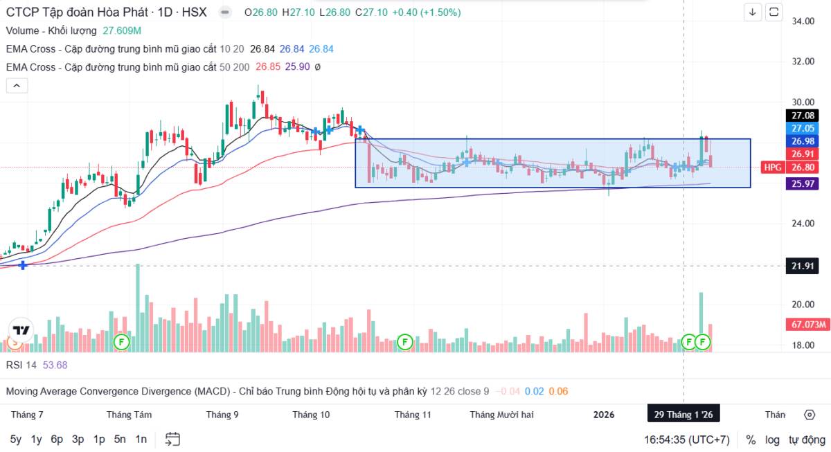Click the first F marker of January 2026 pair
831x452 pixels.
tap(688, 341)
